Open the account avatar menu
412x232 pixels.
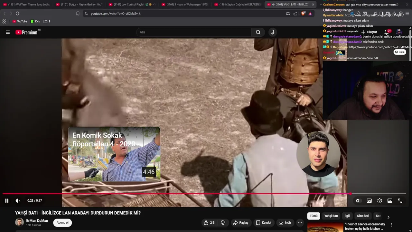(399, 32)
